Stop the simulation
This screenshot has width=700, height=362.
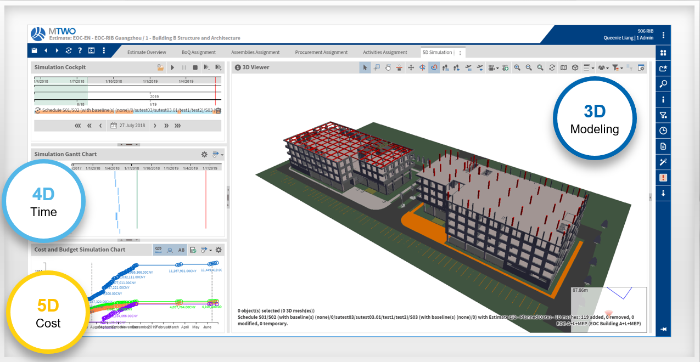pos(195,67)
